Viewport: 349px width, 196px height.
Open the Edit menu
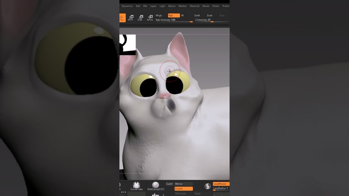click(138, 6)
